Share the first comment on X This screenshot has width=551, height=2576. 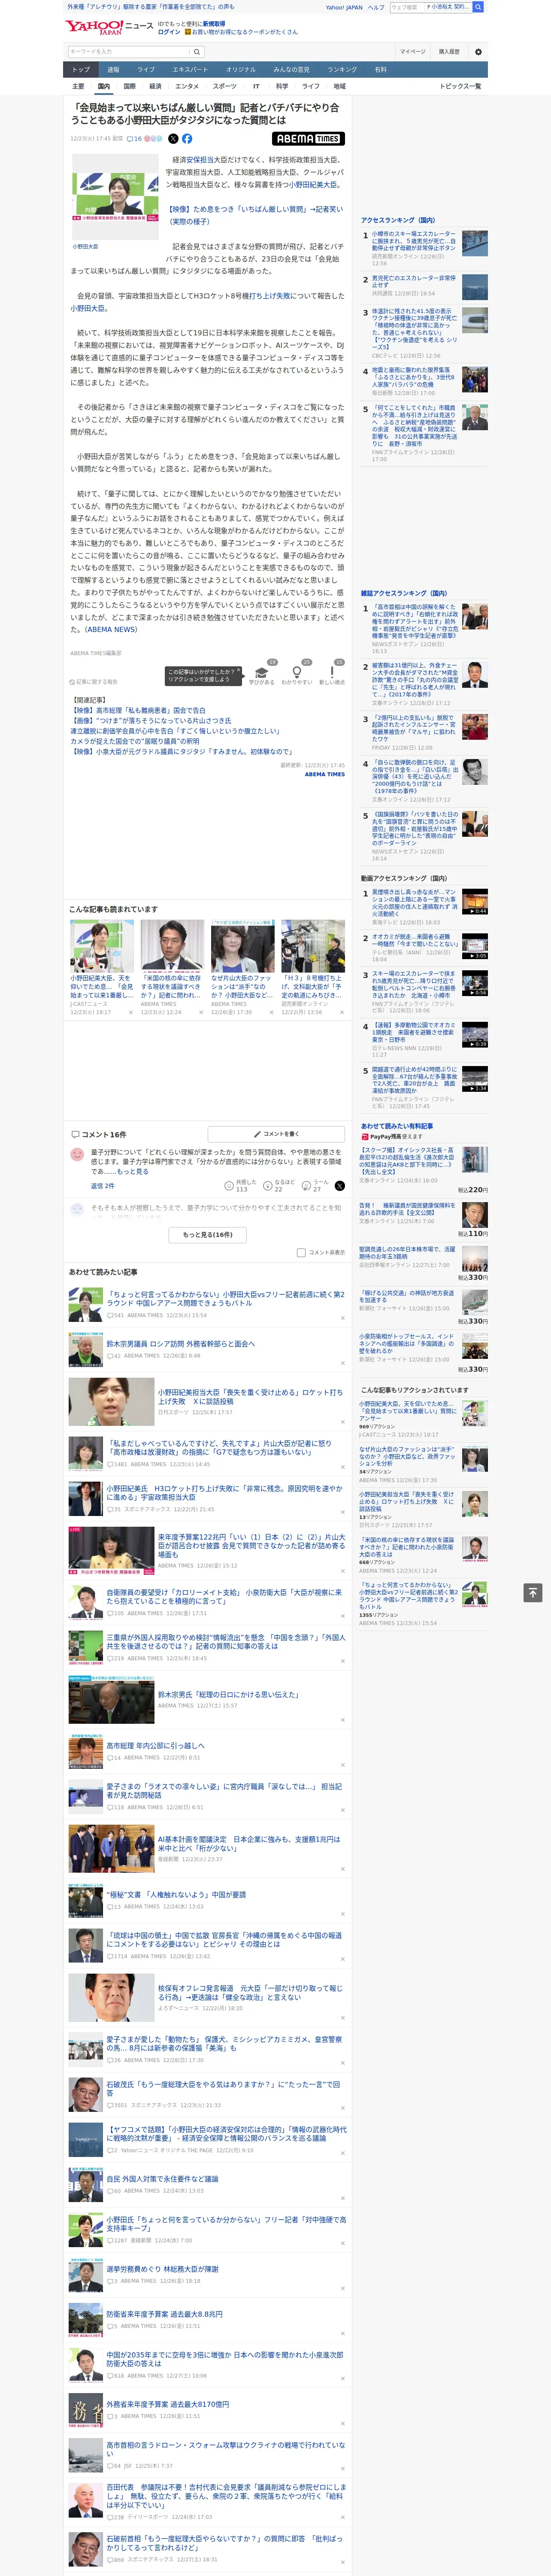(x=339, y=1185)
